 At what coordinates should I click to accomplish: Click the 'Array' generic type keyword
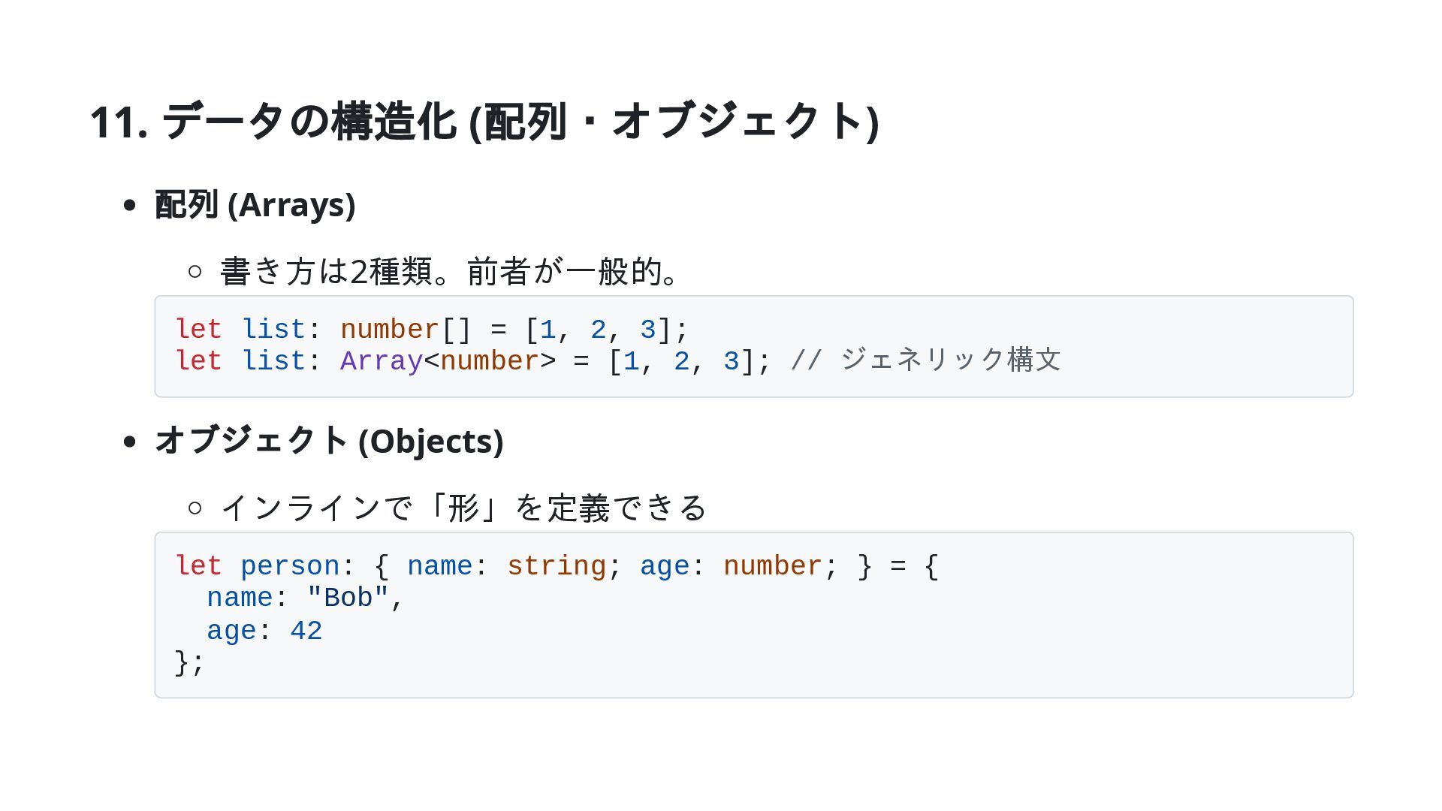point(382,361)
